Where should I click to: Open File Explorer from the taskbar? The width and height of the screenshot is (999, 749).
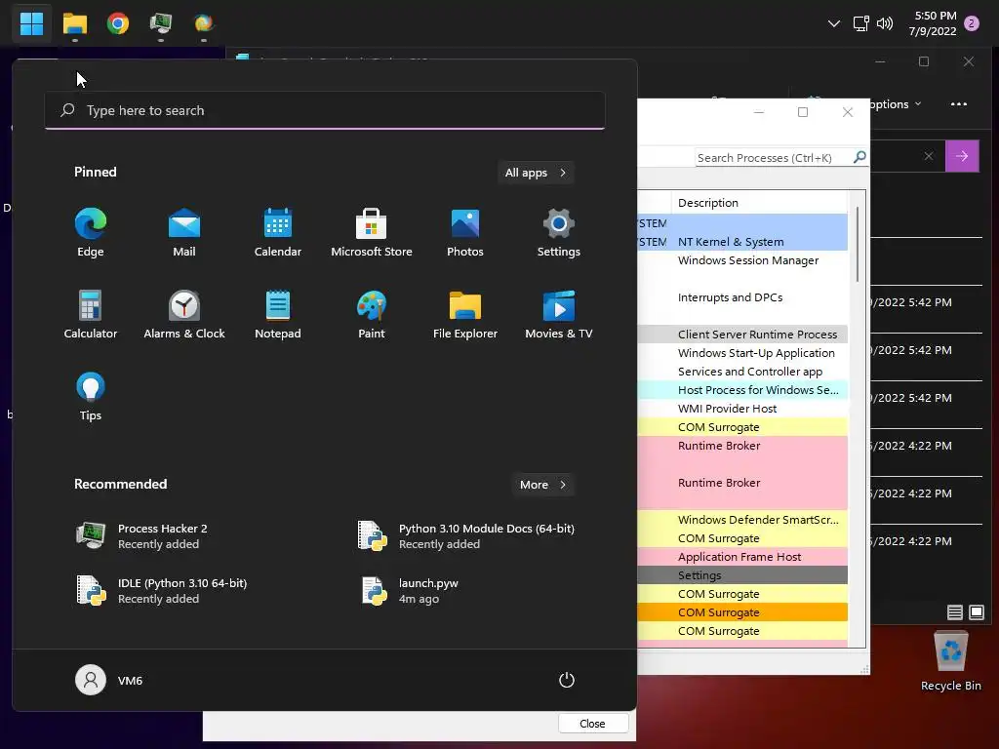(74, 23)
